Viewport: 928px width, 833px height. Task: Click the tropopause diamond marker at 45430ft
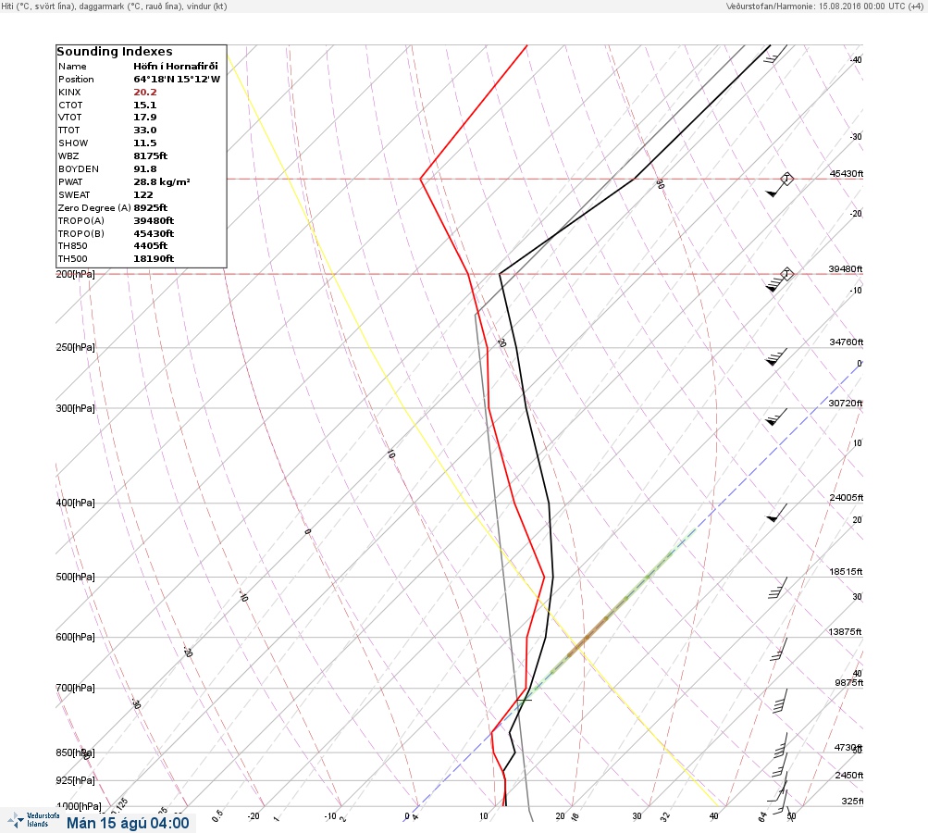click(786, 179)
